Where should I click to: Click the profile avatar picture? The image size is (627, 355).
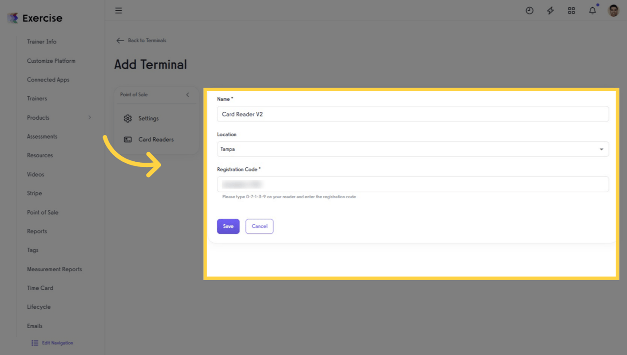pos(613,10)
